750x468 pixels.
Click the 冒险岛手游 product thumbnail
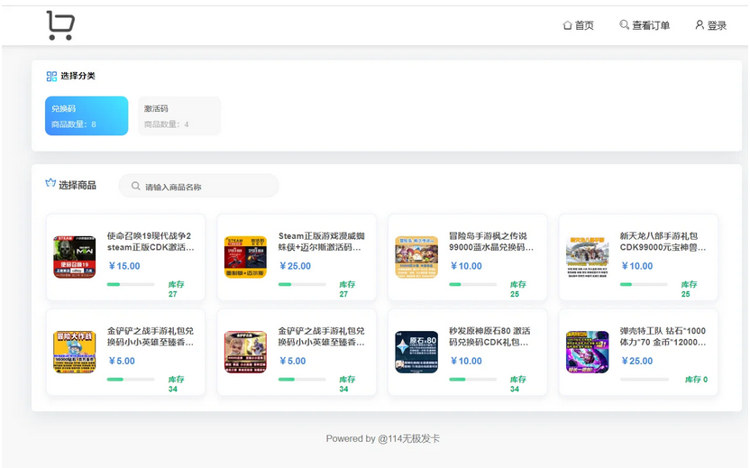point(416,257)
